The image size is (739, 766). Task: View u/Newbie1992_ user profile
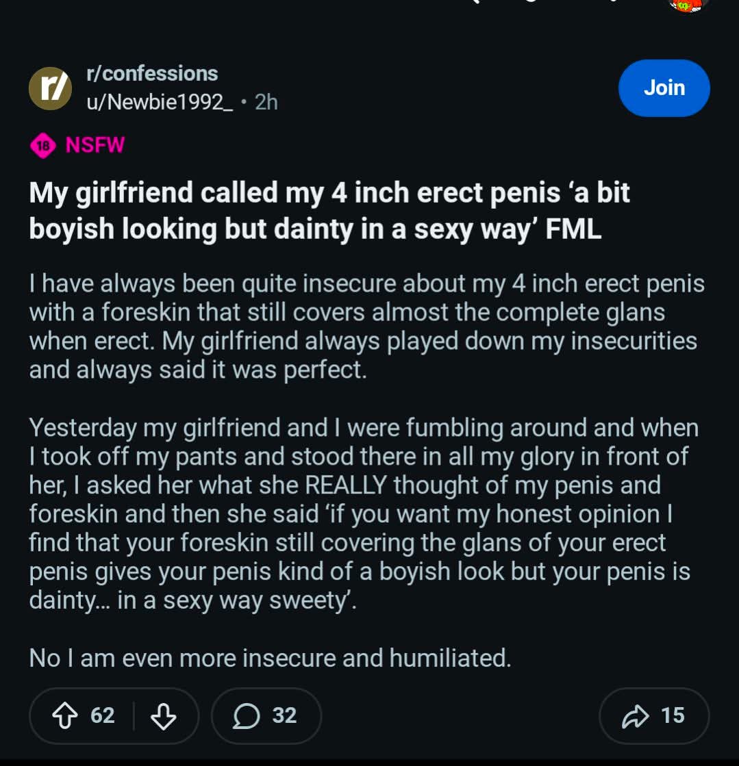(x=159, y=102)
